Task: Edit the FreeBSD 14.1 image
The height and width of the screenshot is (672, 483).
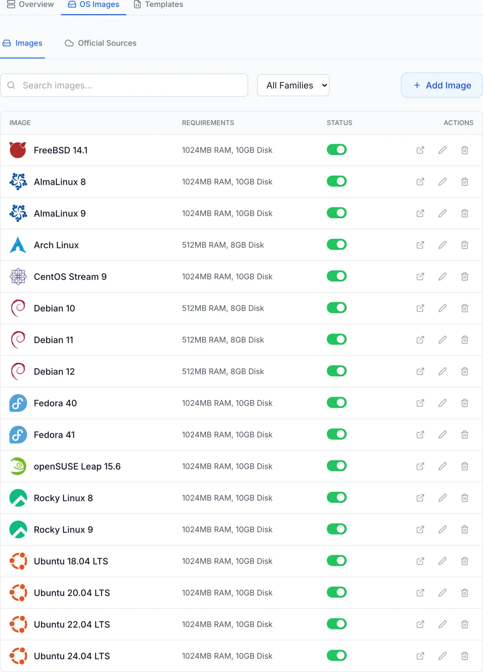Action: tap(443, 150)
